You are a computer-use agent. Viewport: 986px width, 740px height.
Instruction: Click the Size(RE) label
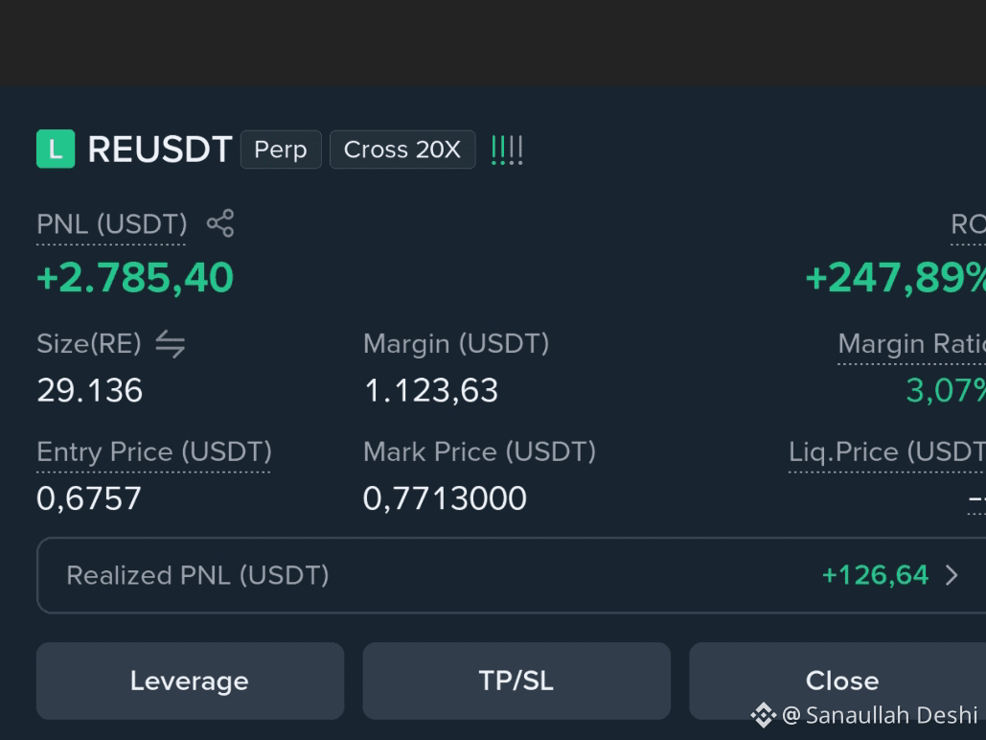[89, 344]
